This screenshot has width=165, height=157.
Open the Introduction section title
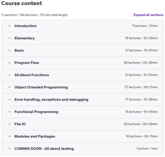[26, 26]
